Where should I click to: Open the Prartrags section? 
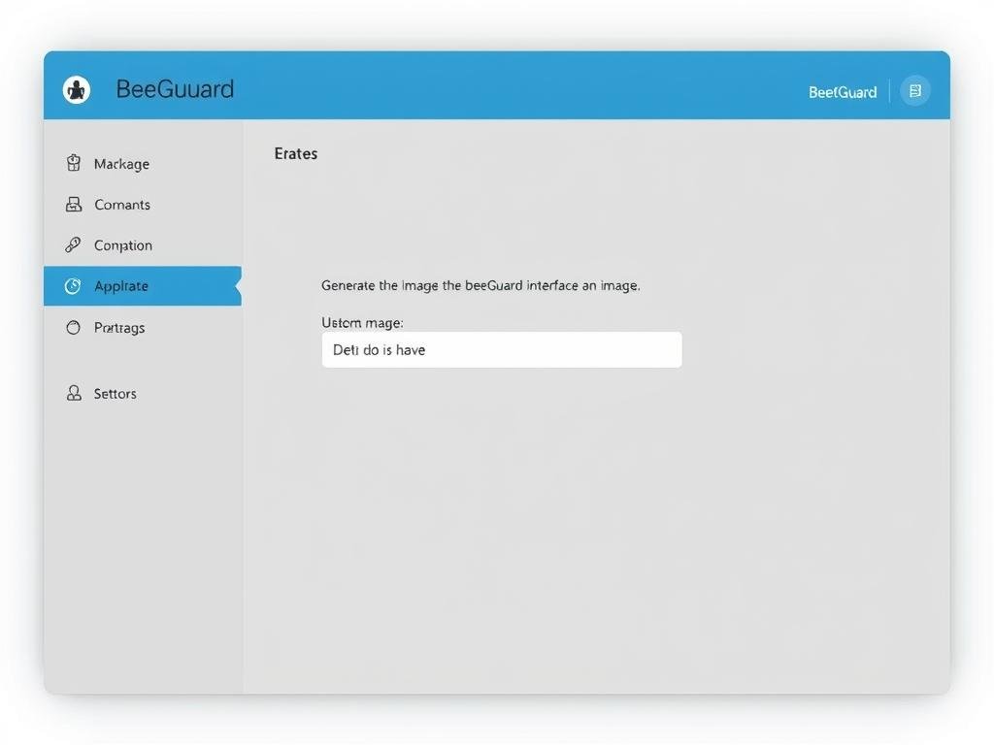[x=119, y=328]
